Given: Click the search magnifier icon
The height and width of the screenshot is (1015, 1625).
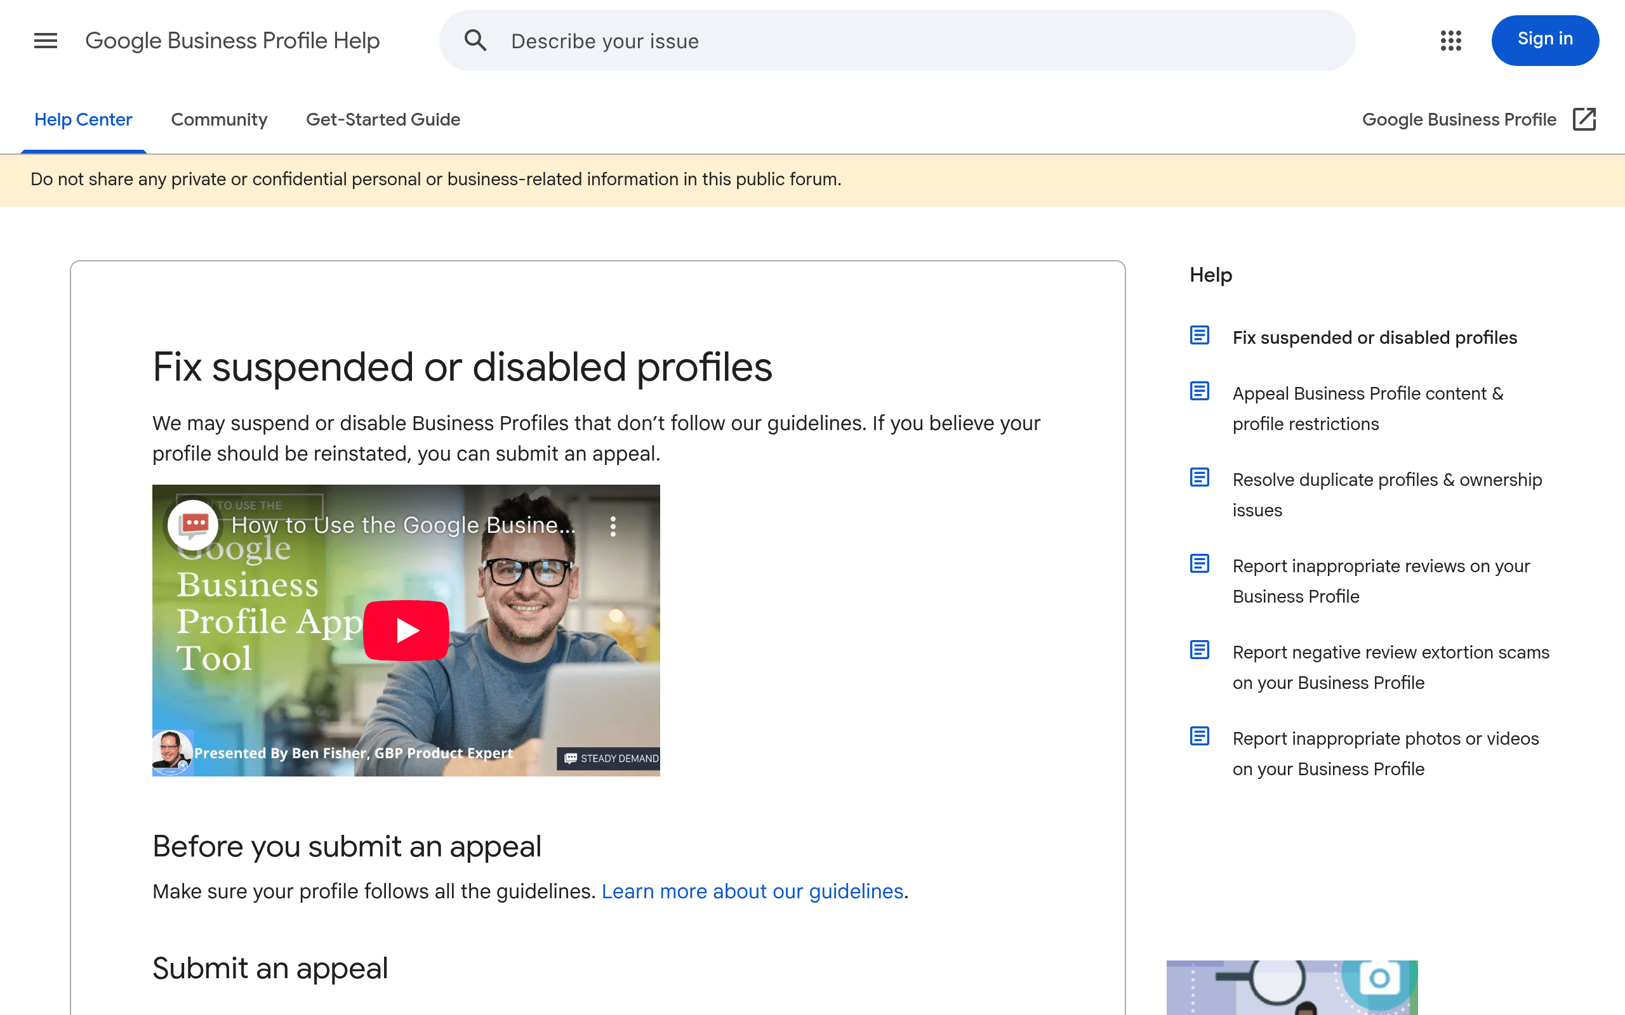Looking at the screenshot, I should tap(475, 40).
